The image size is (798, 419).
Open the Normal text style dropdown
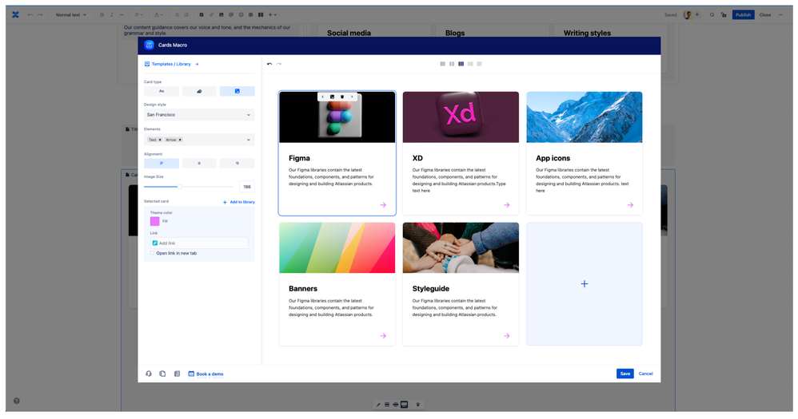click(70, 14)
